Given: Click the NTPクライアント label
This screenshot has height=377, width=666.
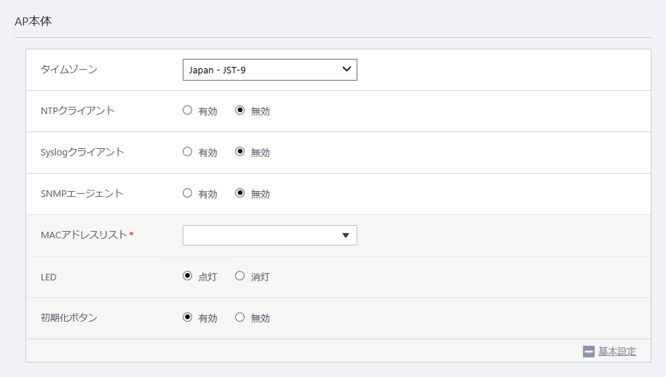Looking at the screenshot, I should 78,110.
